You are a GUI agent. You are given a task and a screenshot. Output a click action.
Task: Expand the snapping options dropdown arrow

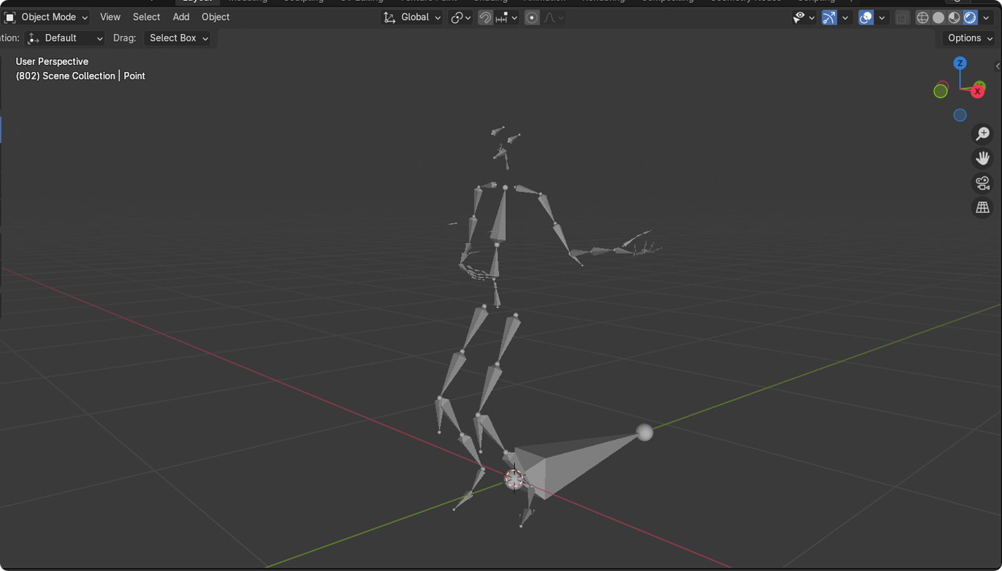click(514, 18)
